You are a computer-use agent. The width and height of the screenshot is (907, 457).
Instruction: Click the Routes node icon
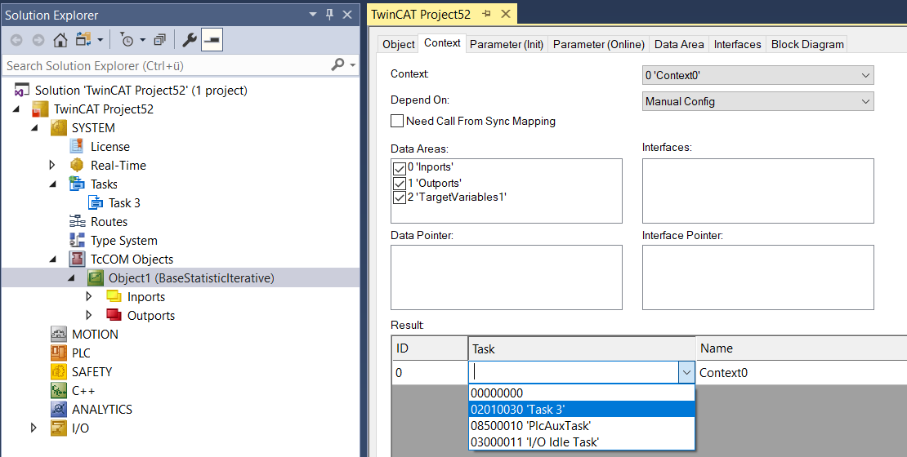pyautogui.click(x=76, y=222)
